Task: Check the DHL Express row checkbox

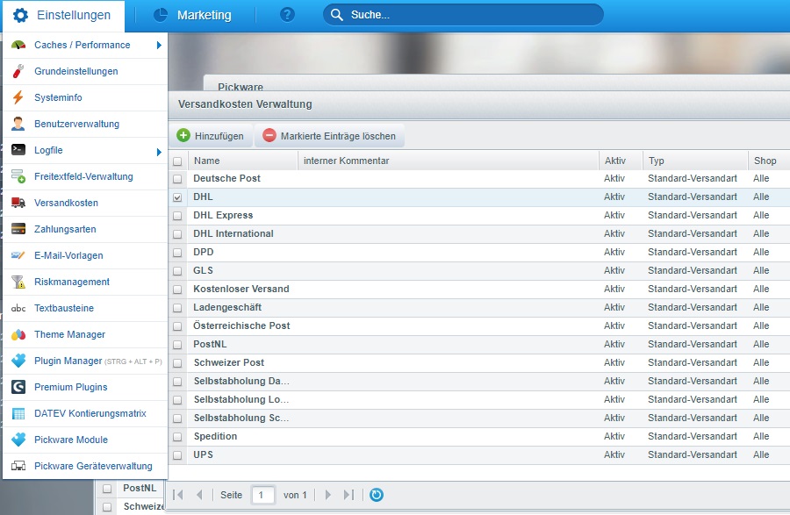Action: click(x=177, y=216)
